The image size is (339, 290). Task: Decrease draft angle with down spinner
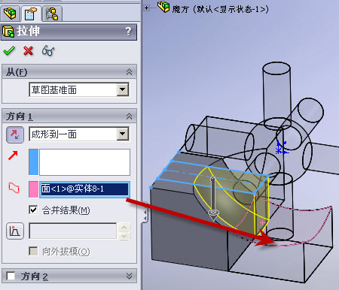(x=124, y=235)
